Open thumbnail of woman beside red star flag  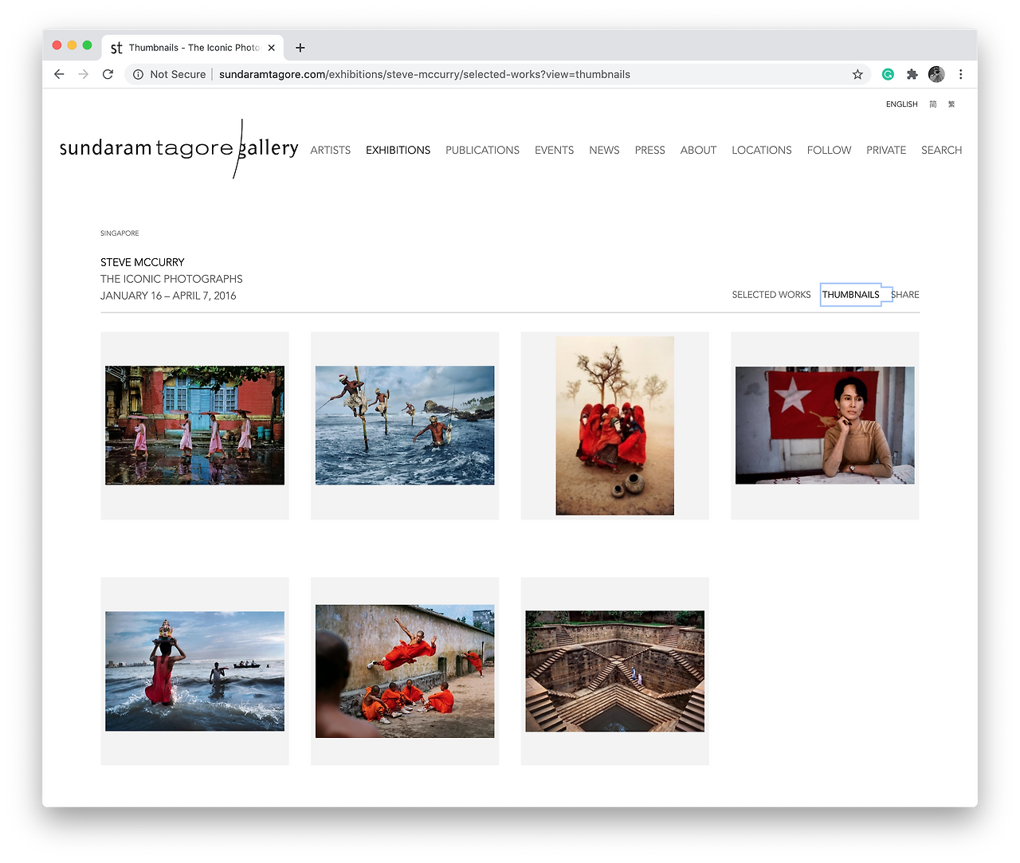coord(825,426)
